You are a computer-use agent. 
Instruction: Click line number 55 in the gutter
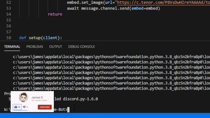9,20
